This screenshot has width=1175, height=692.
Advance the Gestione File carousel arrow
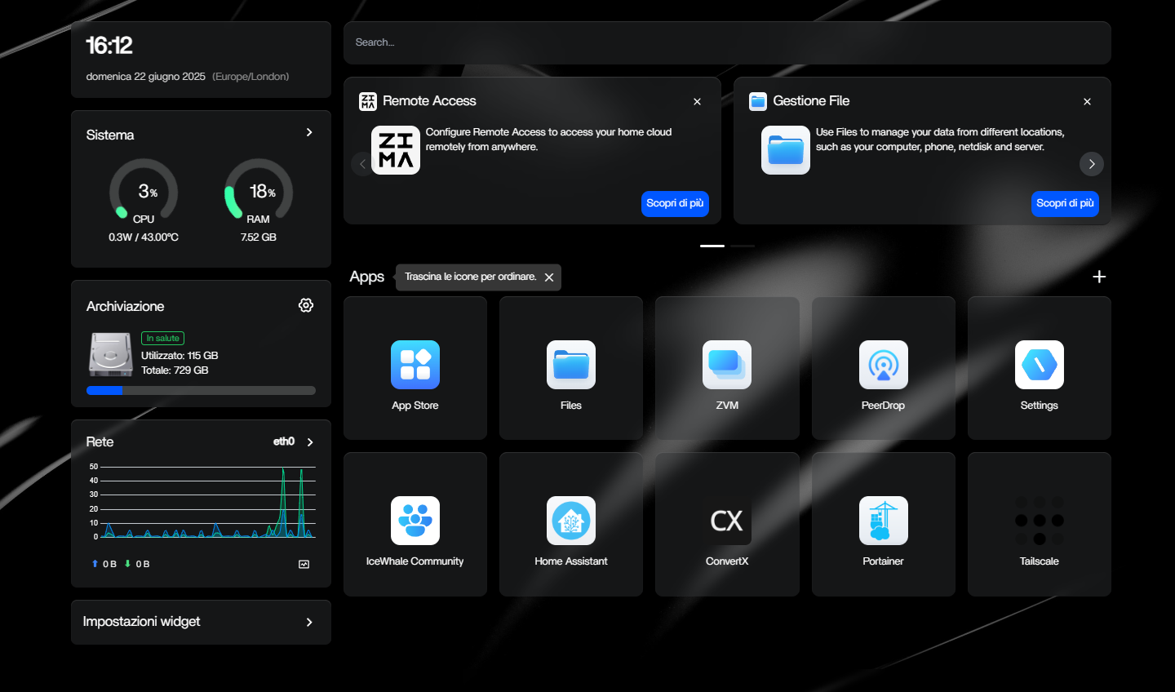1091,163
